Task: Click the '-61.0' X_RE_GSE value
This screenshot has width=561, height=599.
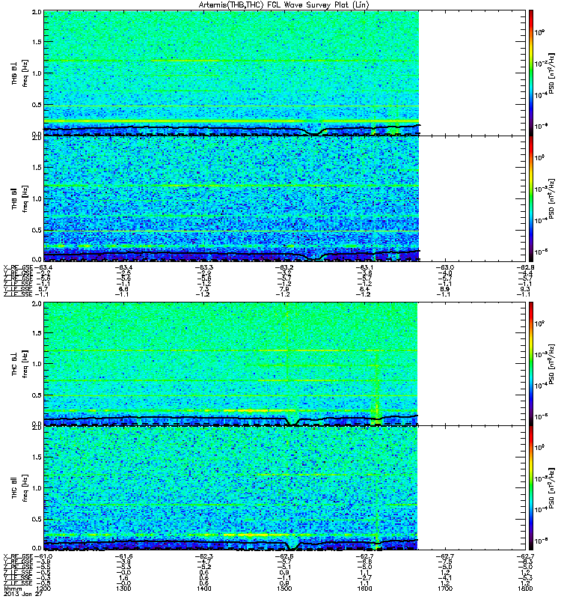Action: pos(43,556)
